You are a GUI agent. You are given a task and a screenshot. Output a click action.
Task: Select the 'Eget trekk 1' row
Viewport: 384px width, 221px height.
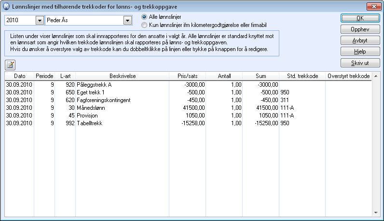188,92
